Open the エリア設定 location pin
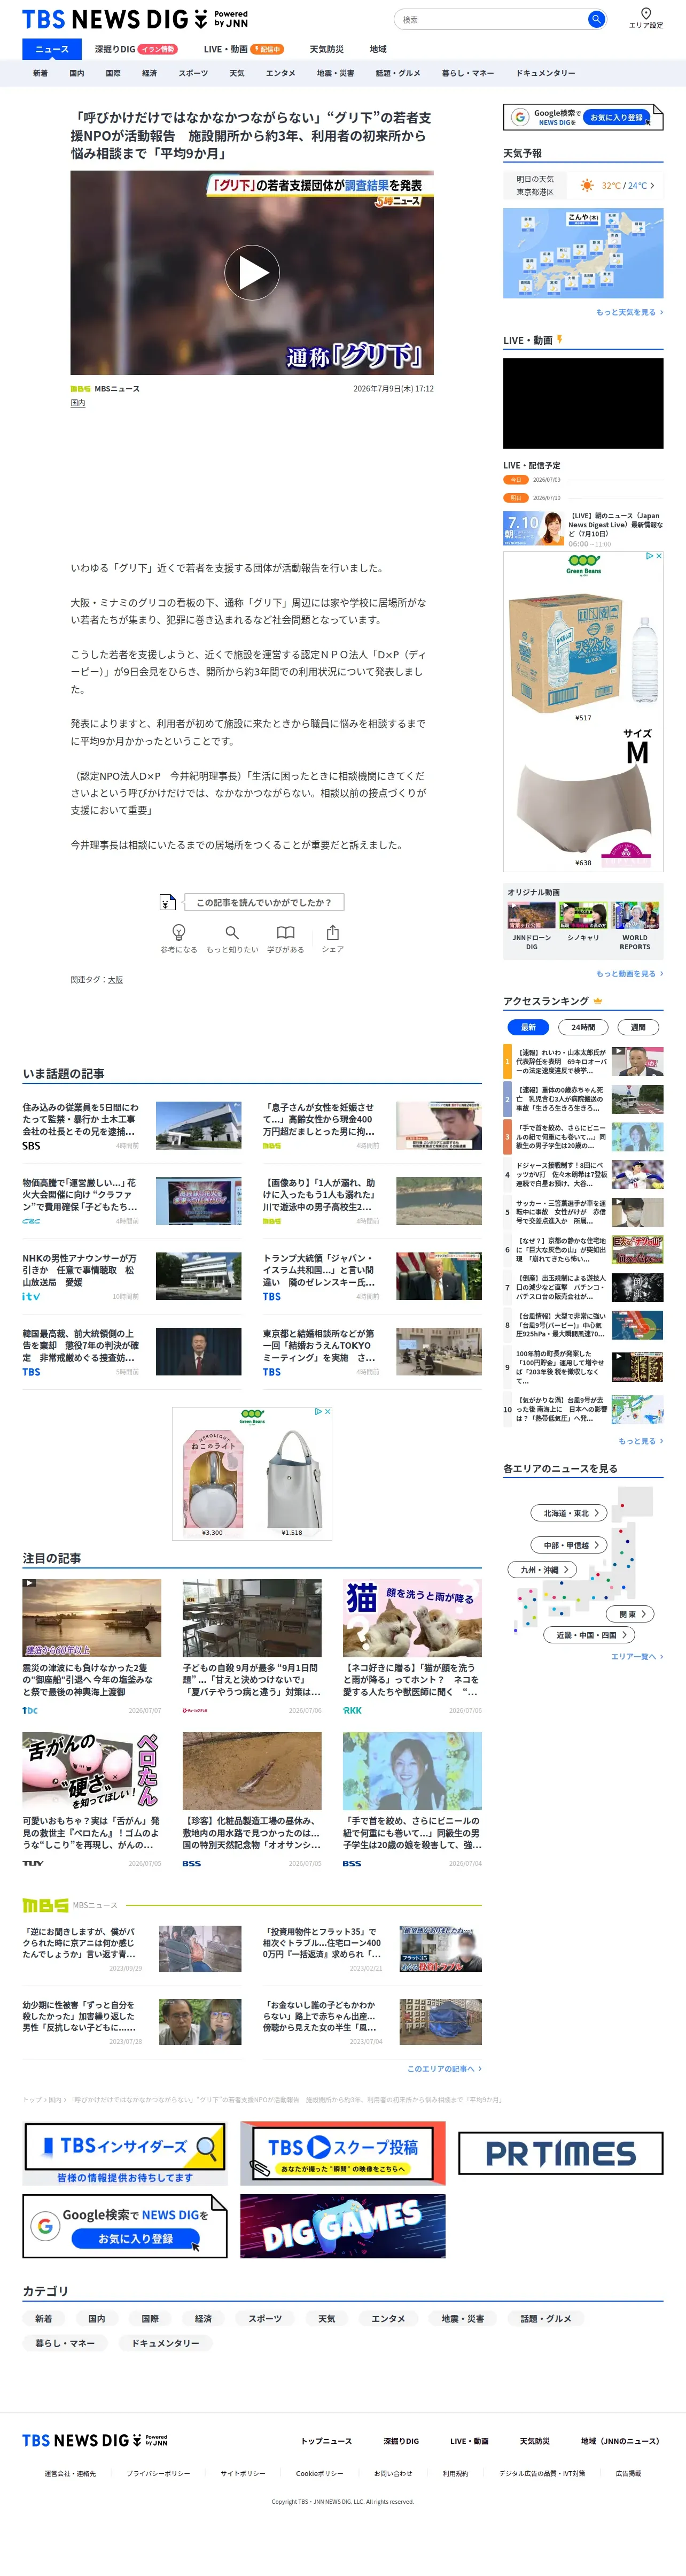 (646, 14)
